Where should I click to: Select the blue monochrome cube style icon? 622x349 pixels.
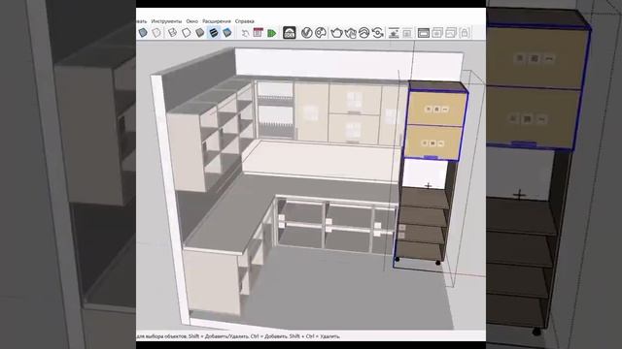click(227, 32)
